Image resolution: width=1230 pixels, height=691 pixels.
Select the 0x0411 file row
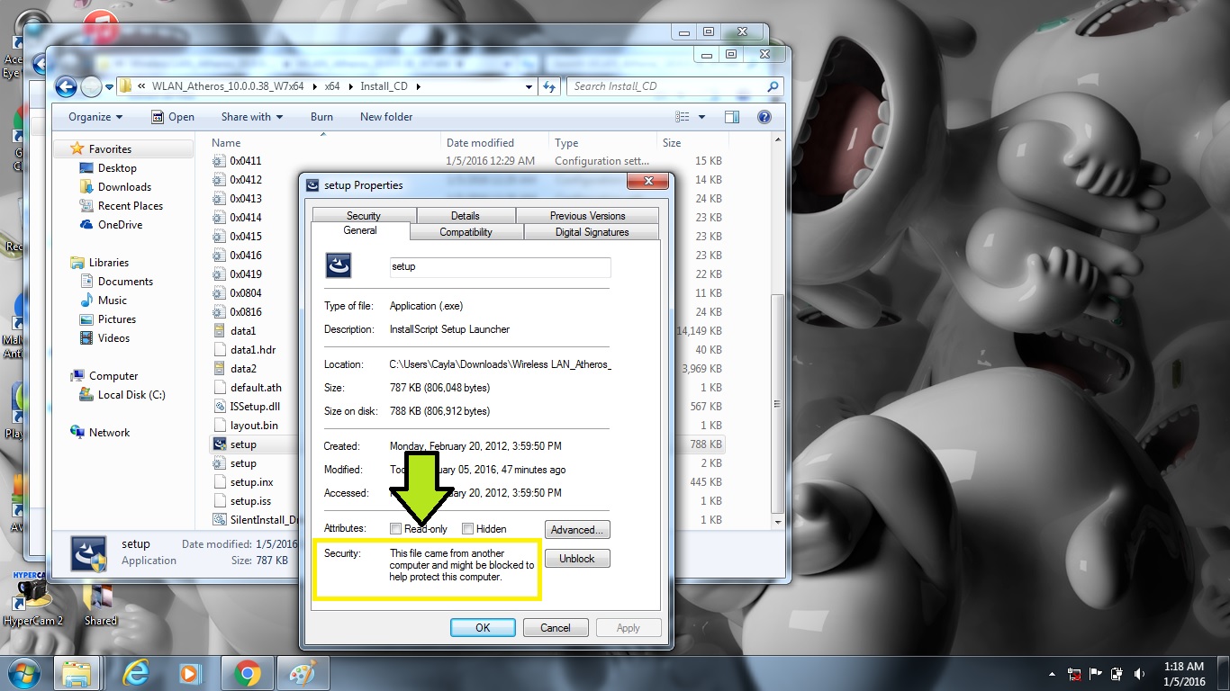pyautogui.click(x=468, y=161)
